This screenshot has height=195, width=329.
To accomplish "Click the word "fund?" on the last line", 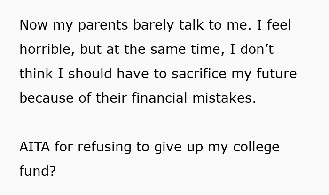I will click(38, 171).
